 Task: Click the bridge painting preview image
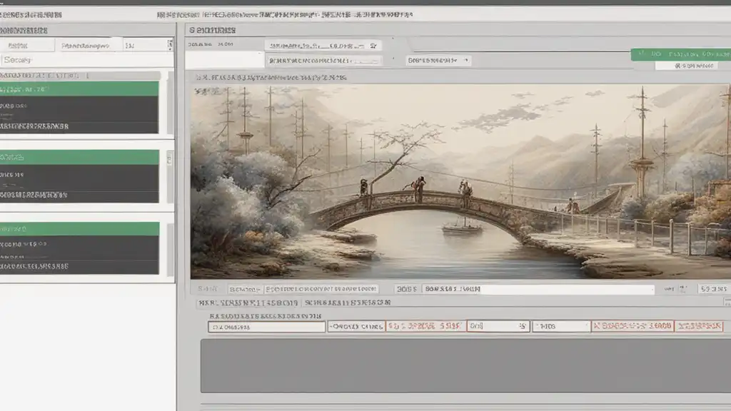click(x=460, y=182)
